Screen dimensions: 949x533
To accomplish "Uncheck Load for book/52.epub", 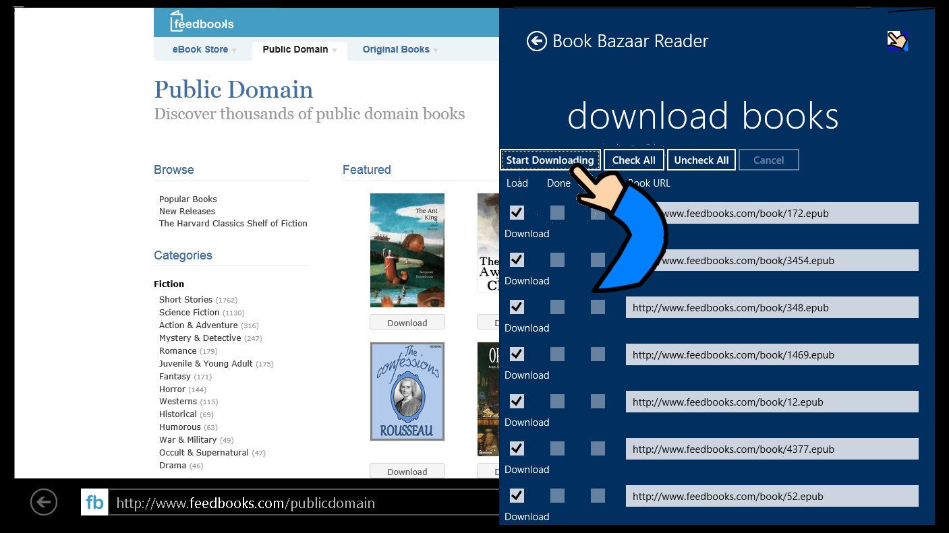I will [517, 496].
